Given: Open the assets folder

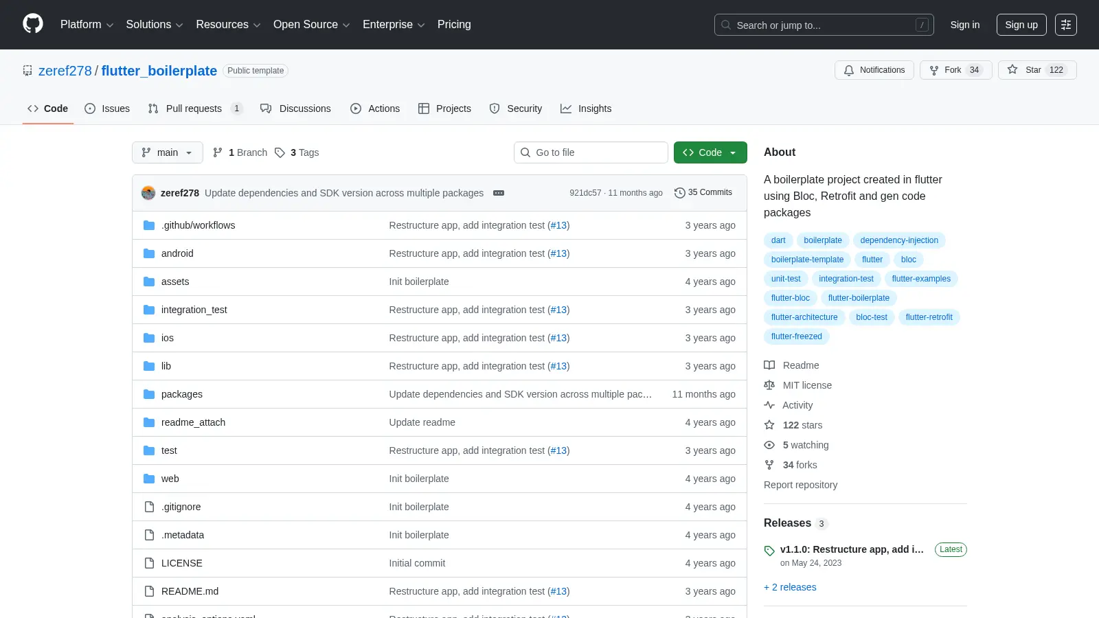Looking at the screenshot, I should click(175, 282).
